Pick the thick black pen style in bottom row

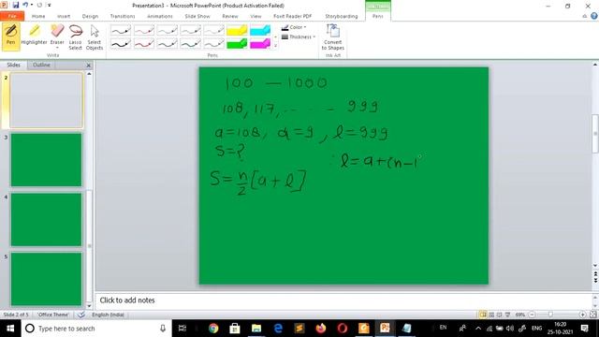pos(121,44)
